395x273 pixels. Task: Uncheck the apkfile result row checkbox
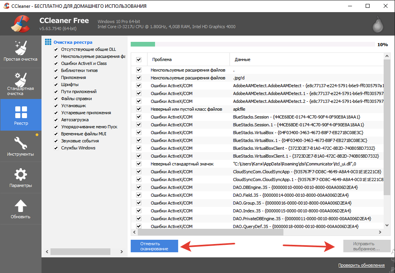(x=138, y=109)
